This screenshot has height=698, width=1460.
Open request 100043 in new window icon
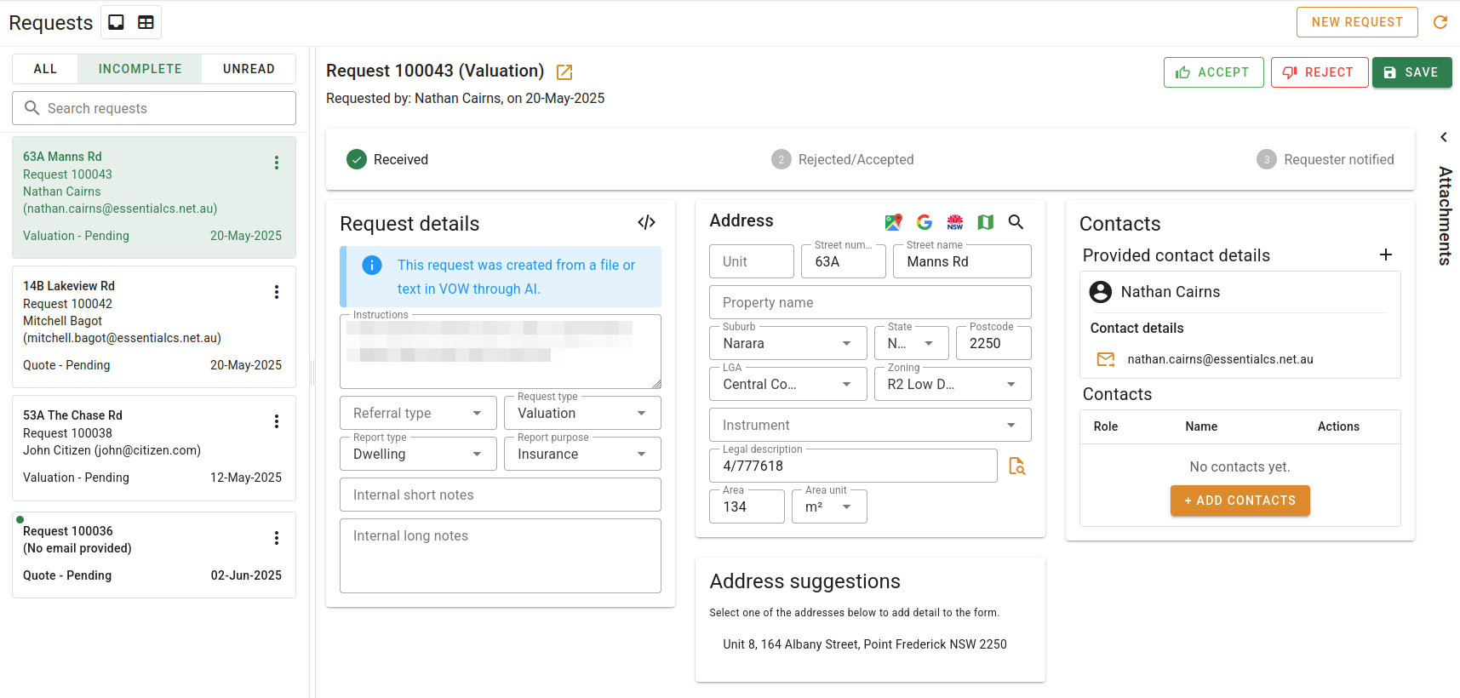564,72
